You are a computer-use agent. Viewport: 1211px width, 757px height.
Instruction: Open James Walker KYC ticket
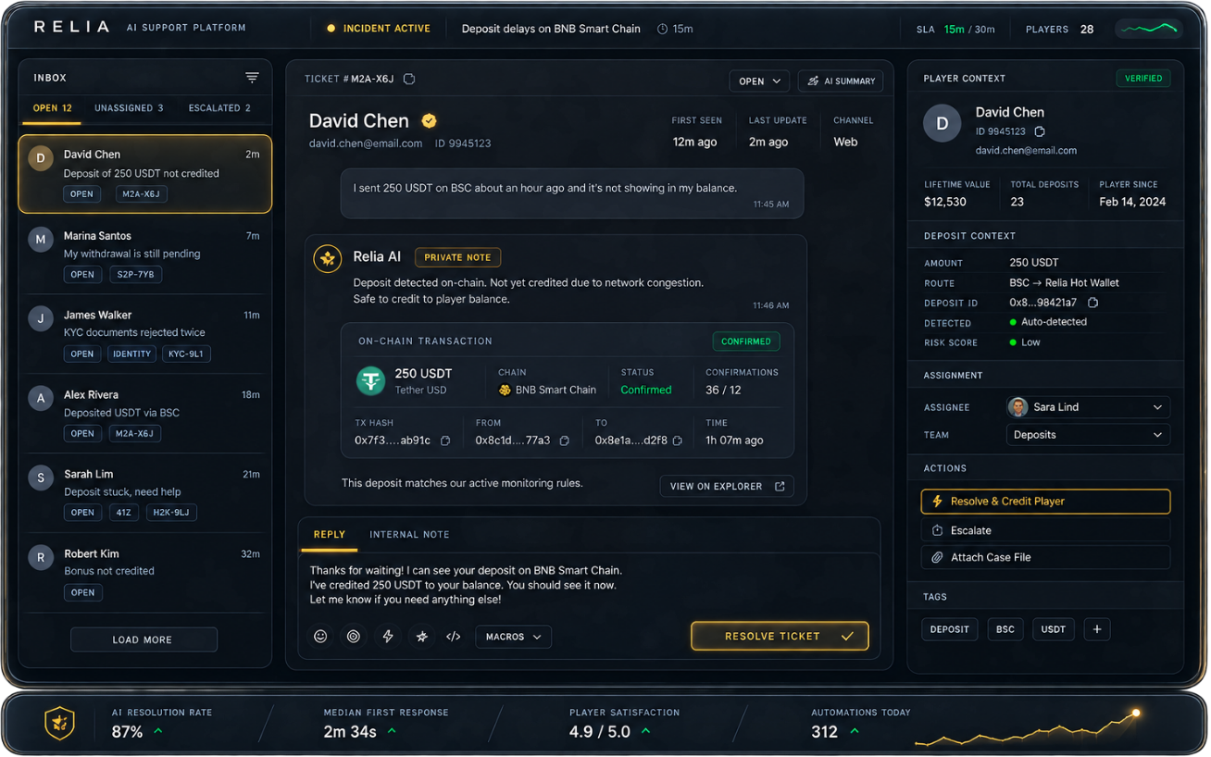(x=145, y=334)
